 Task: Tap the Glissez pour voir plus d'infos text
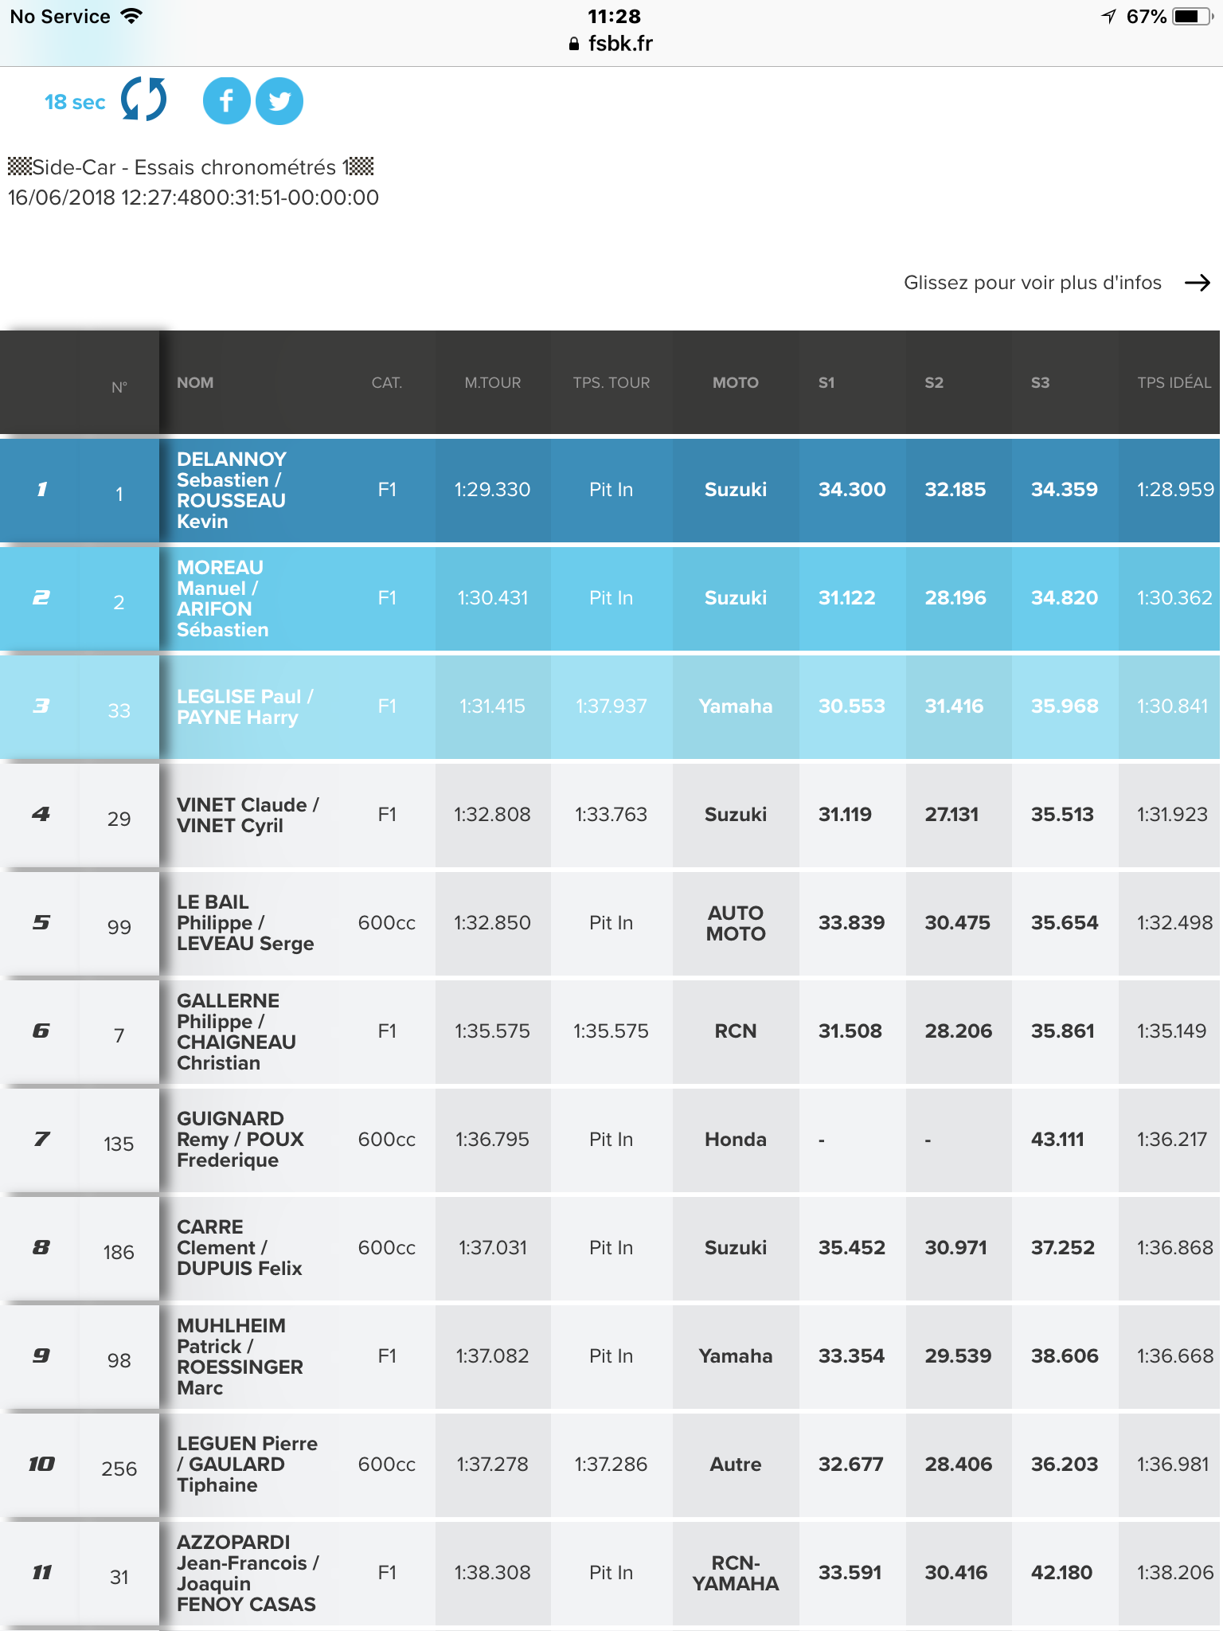pos(1033,283)
